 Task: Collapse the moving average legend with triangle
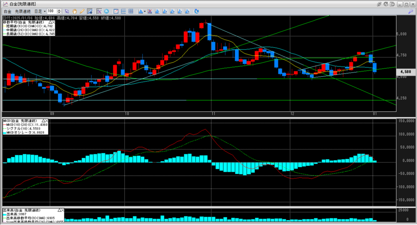50,22
